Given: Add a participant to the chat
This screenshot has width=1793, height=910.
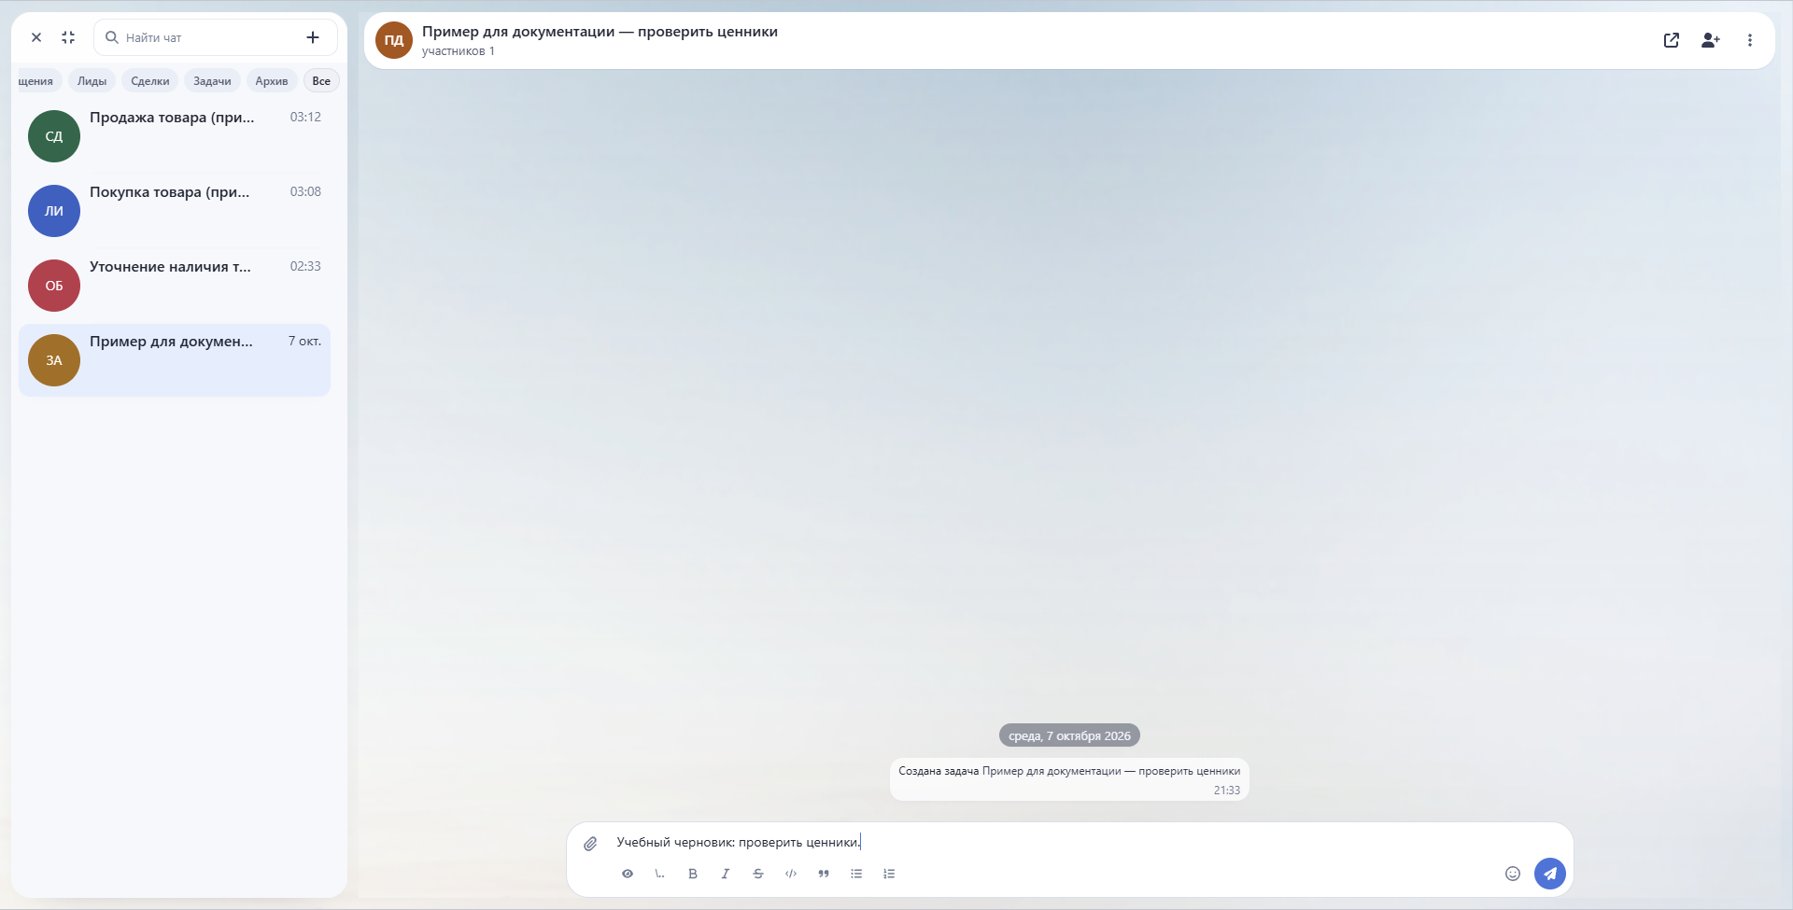Looking at the screenshot, I should pyautogui.click(x=1711, y=40).
